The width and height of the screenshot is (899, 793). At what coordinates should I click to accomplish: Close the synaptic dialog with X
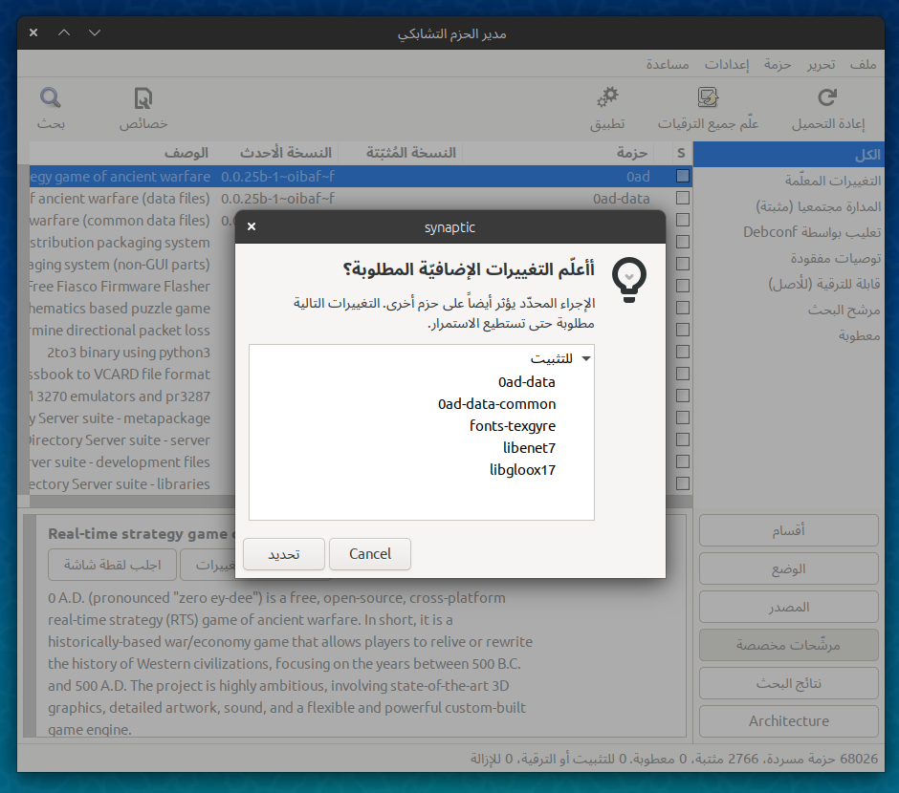coord(252,227)
